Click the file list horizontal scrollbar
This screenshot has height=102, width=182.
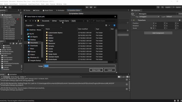tap(77, 62)
